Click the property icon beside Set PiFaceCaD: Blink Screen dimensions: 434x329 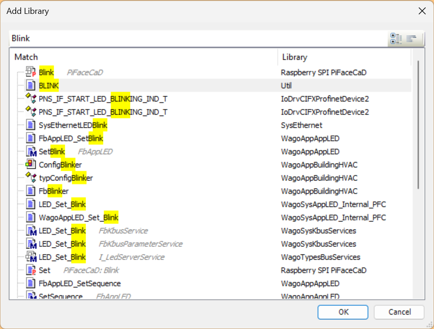[x=31, y=270]
